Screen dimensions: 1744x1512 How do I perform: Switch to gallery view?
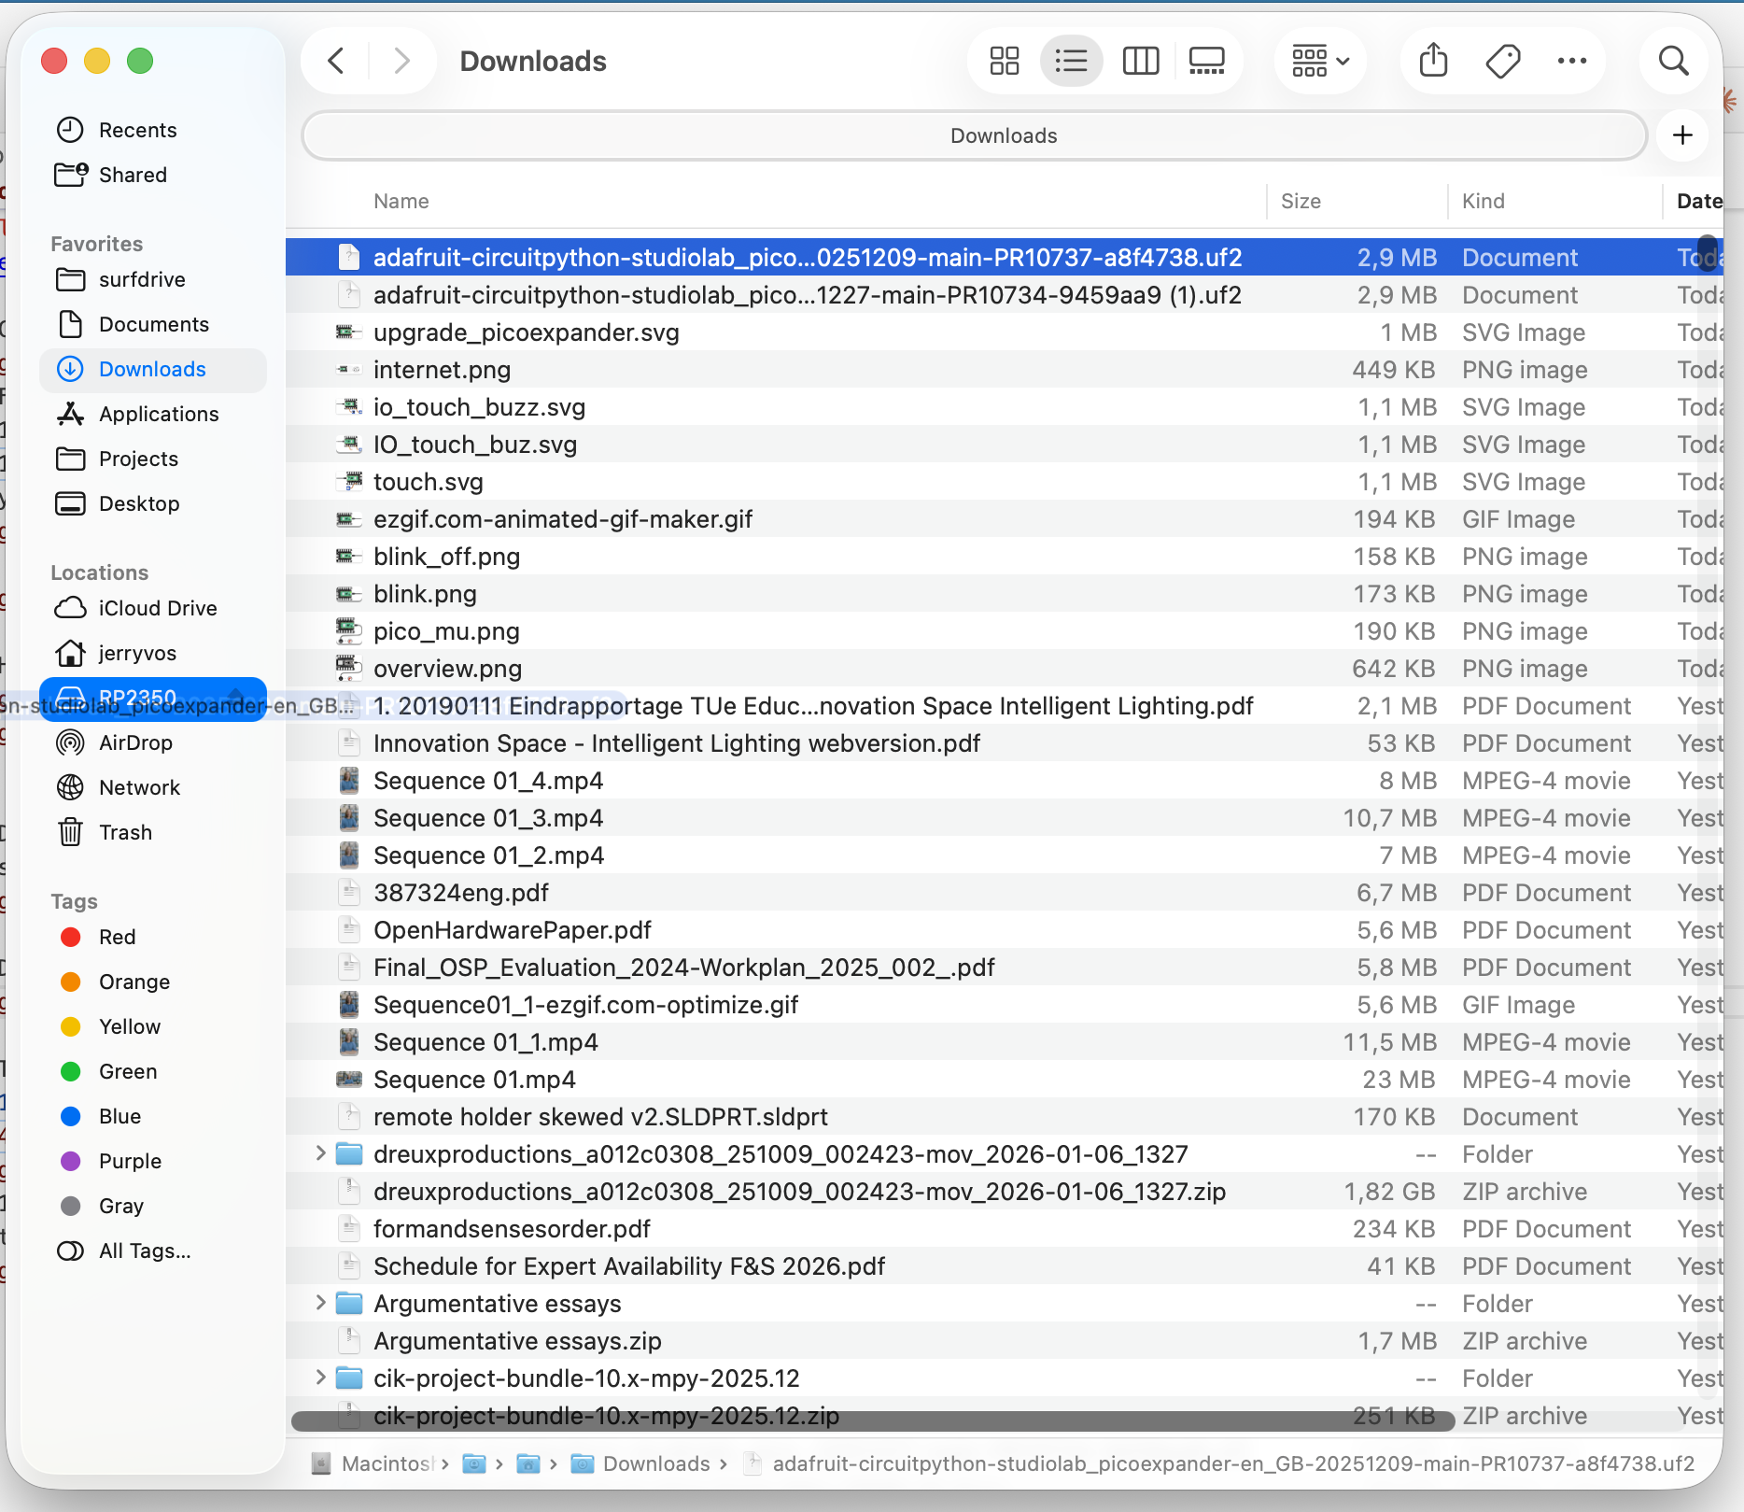pos(1206,62)
